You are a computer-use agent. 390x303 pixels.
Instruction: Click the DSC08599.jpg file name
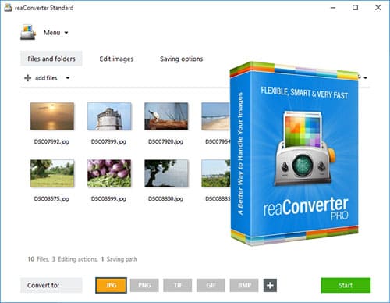point(108,199)
